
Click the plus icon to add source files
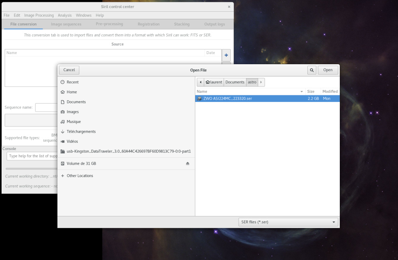pos(226,55)
